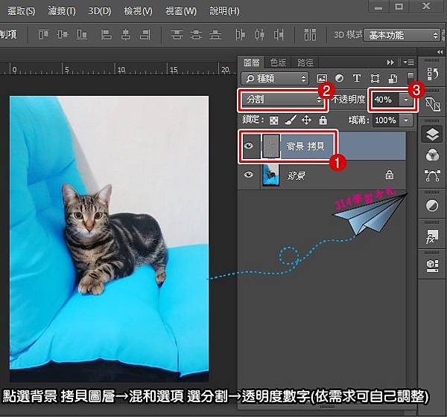Toggle lock image pixels brush icon
Image resolution: width=447 pixels, height=417 pixels.
click(x=291, y=120)
